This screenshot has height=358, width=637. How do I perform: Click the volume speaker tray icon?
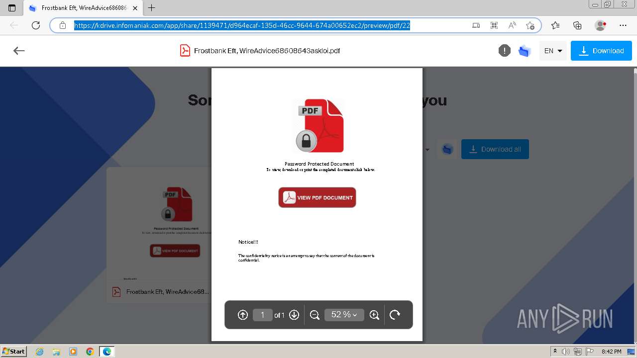566,352
